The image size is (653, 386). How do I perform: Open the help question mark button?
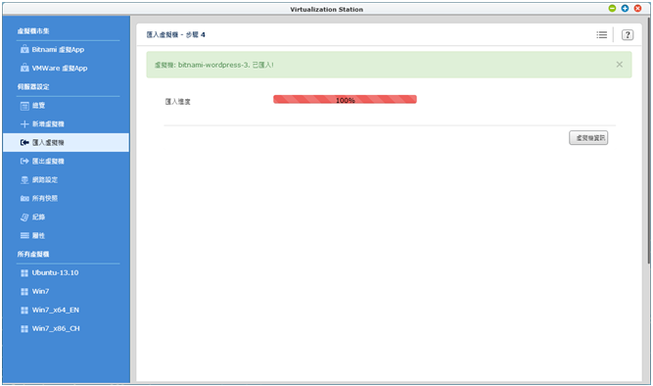628,35
